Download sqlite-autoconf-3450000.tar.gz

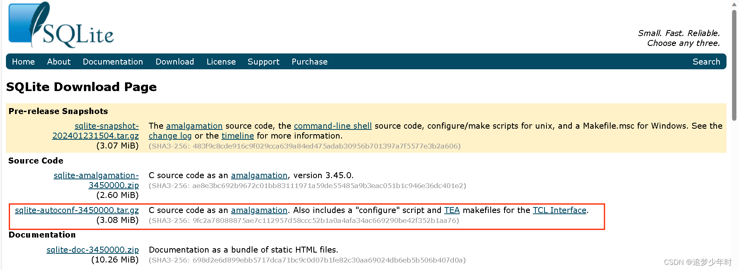coord(77,210)
